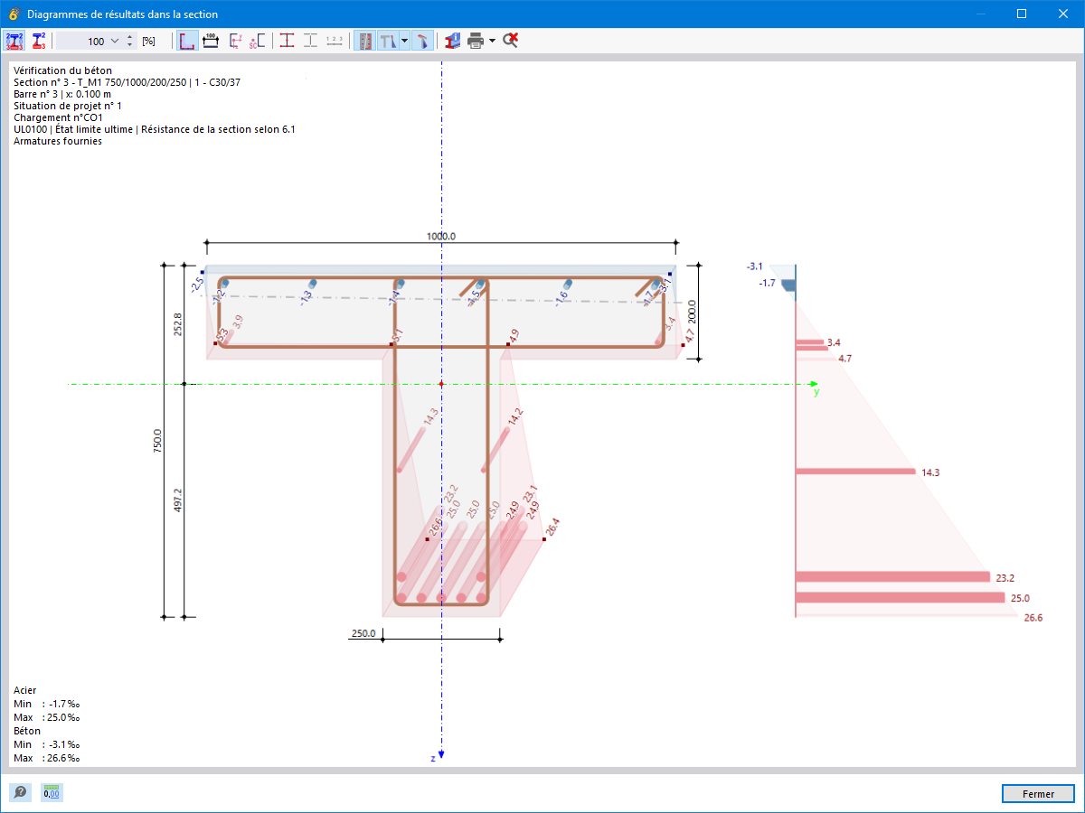Click the principal axes y-z icon
This screenshot has height=813, width=1085.
[235, 41]
